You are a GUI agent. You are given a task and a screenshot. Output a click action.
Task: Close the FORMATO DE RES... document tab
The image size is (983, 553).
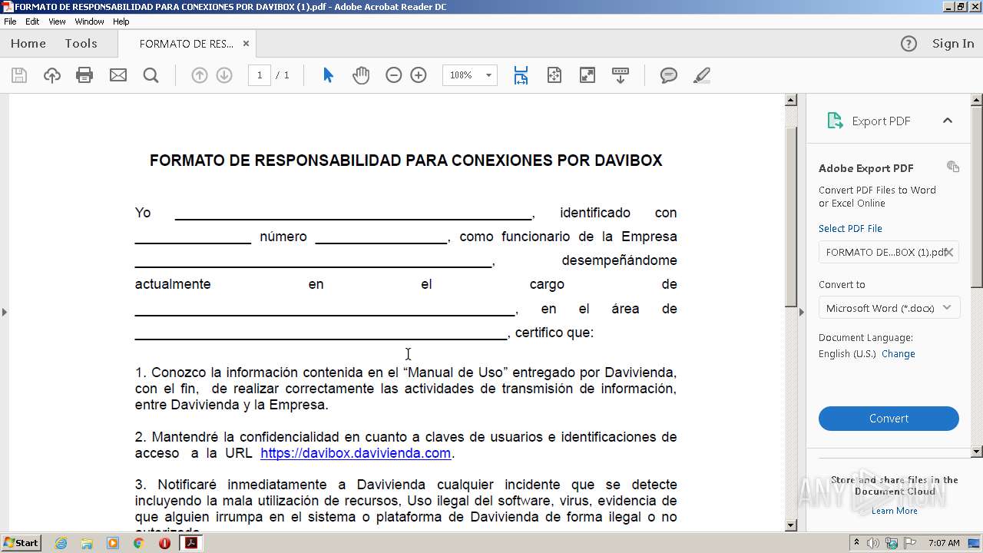click(x=246, y=44)
